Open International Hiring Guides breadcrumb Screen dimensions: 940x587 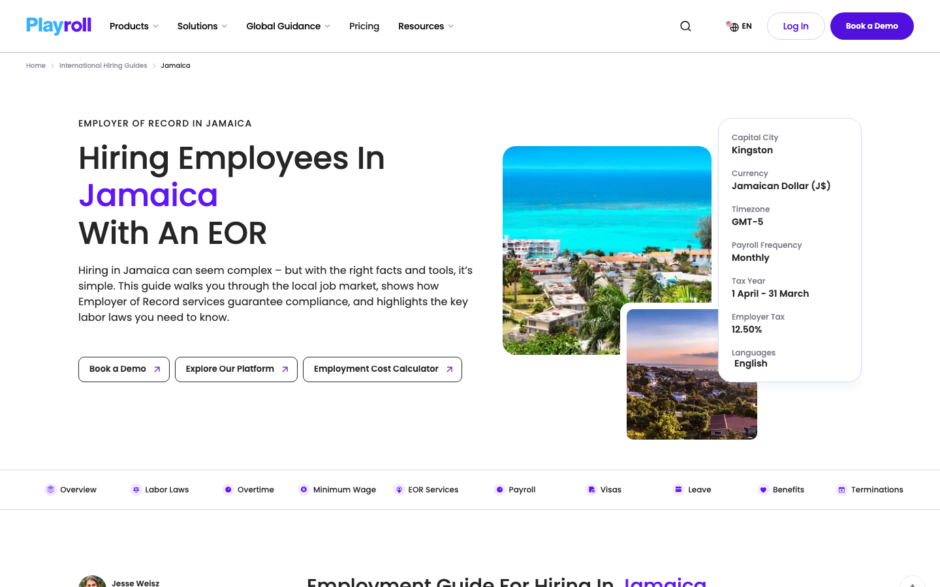pos(103,66)
